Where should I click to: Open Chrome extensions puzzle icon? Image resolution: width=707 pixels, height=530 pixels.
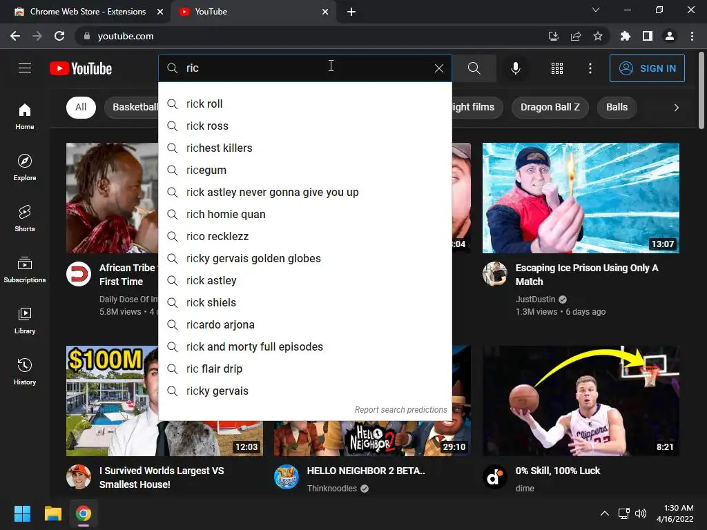tap(625, 36)
